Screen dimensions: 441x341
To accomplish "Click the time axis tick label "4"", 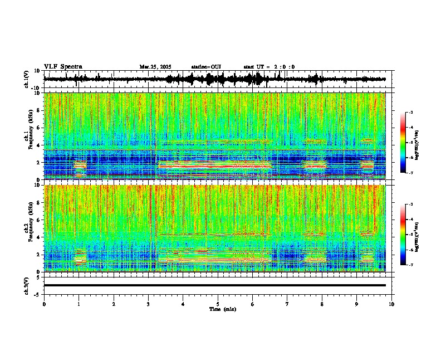I will (183, 304).
